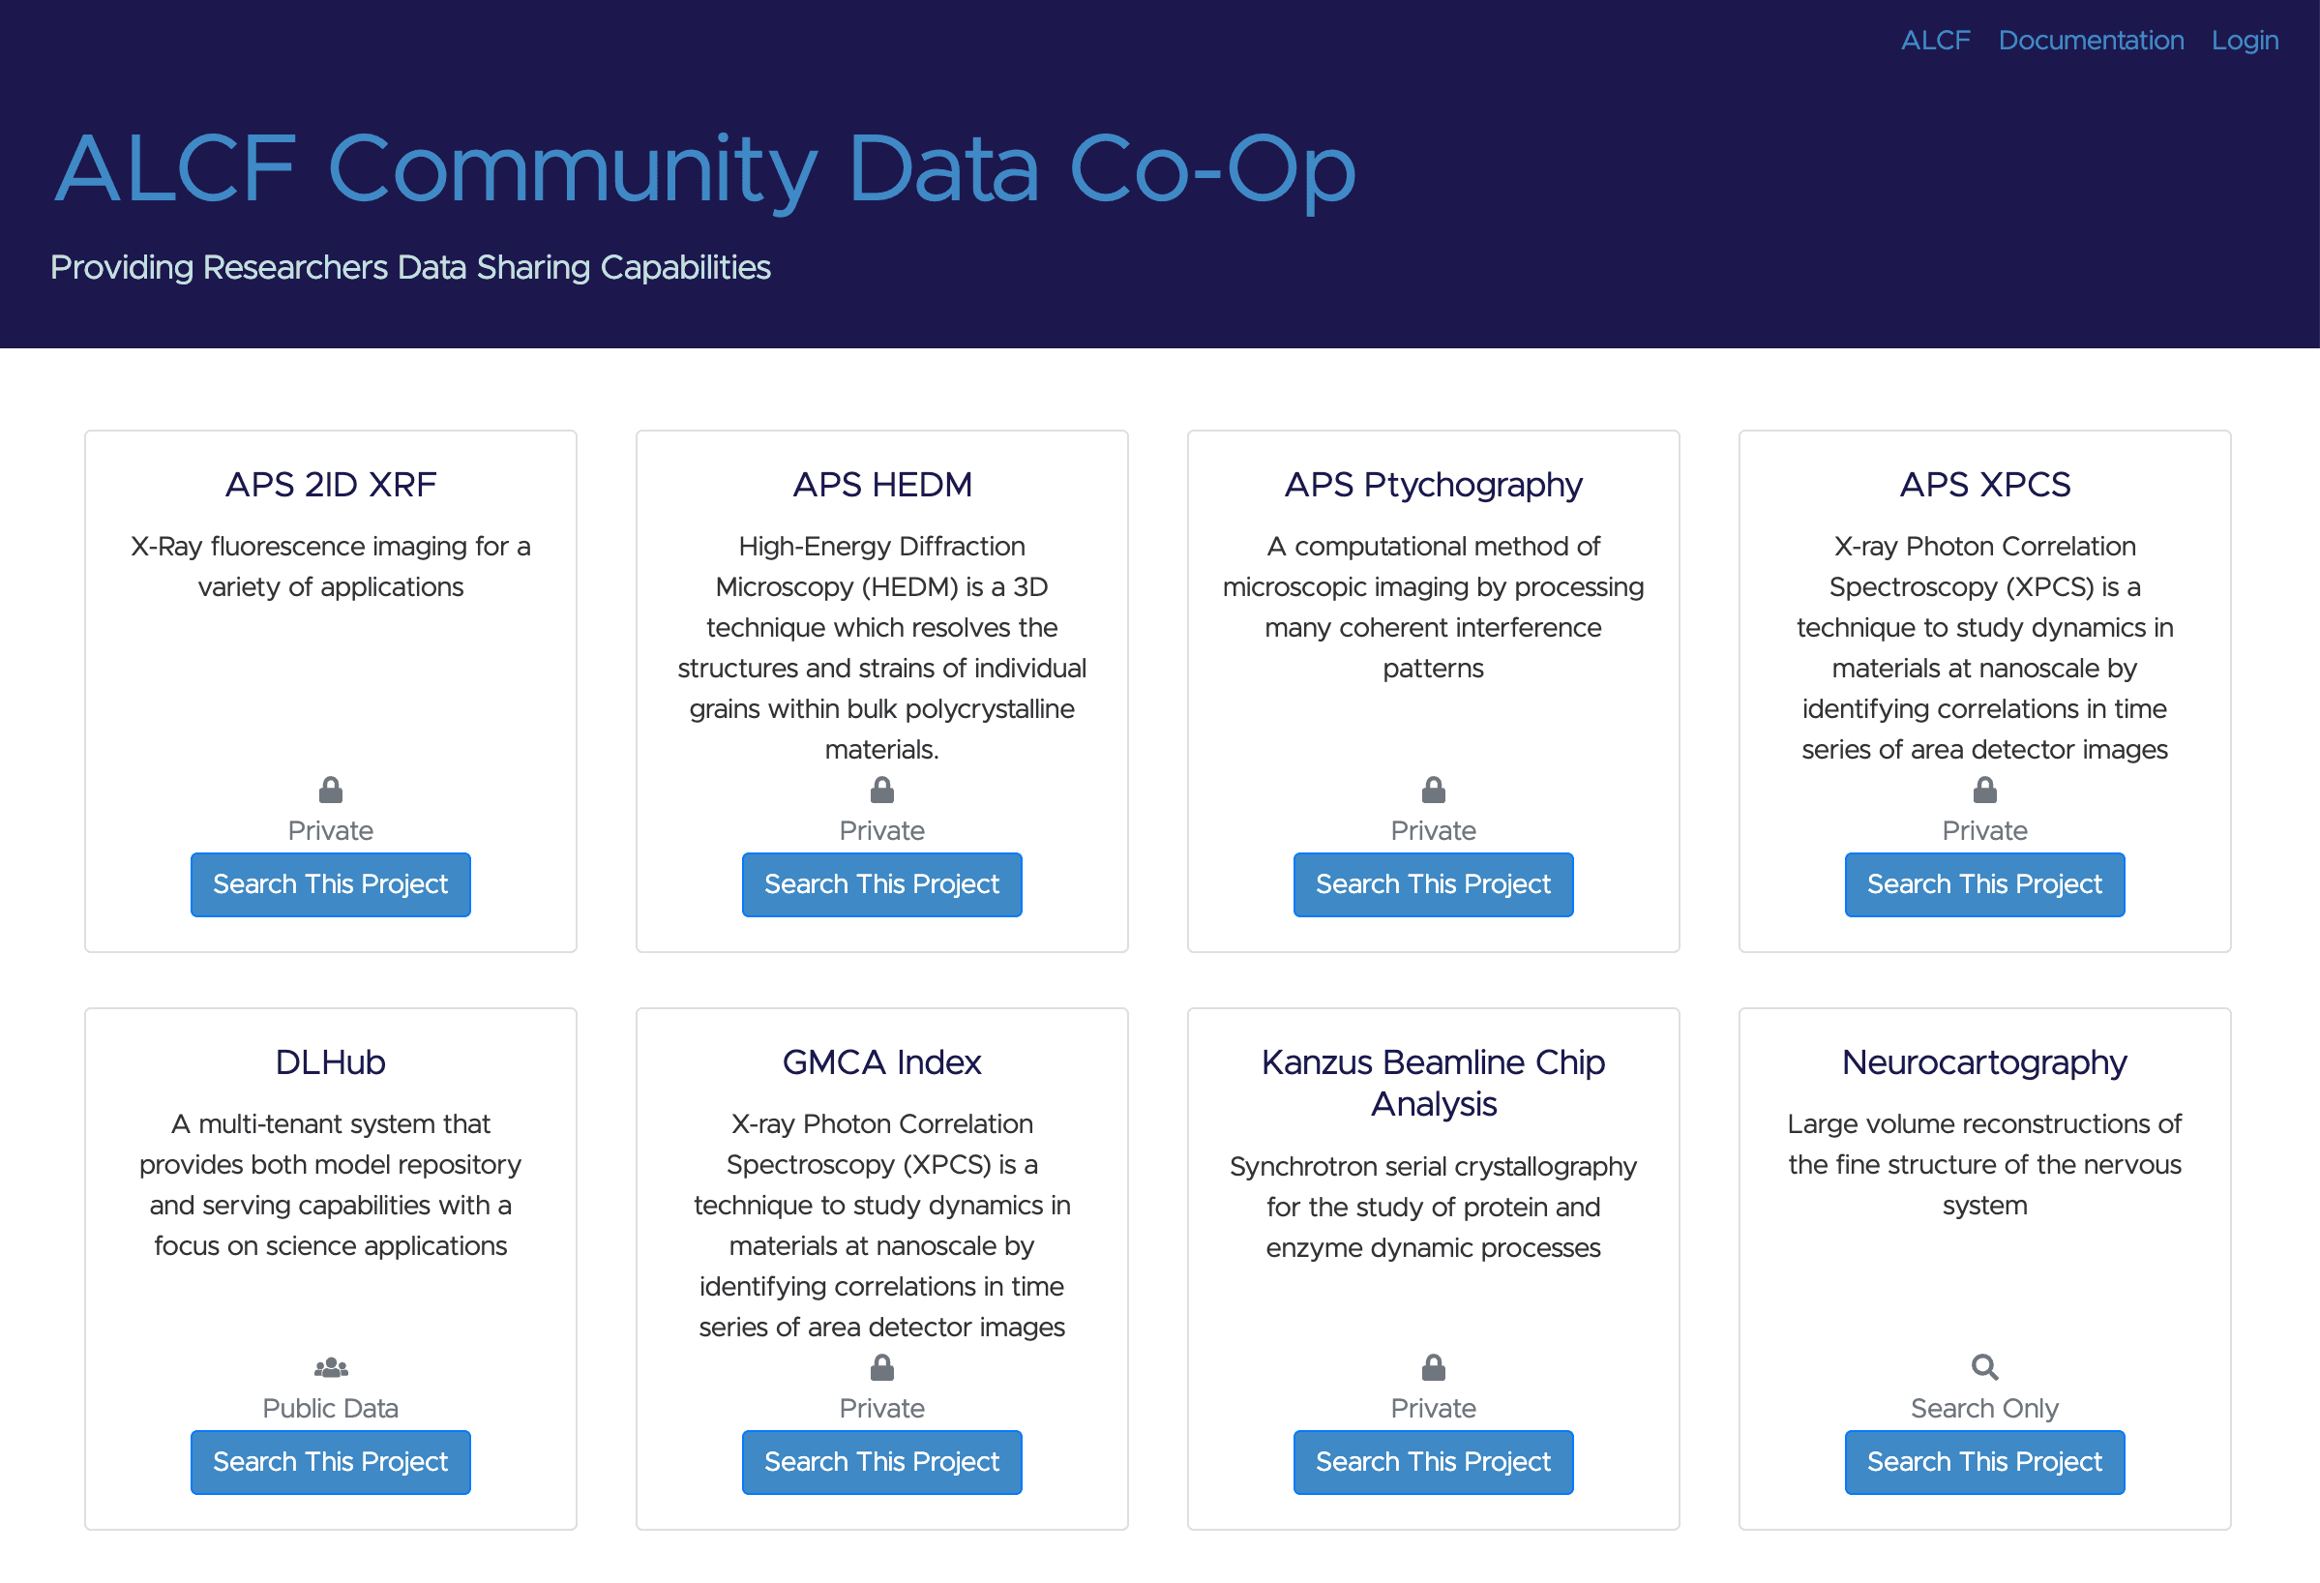Click the Login link

(x=2245, y=40)
